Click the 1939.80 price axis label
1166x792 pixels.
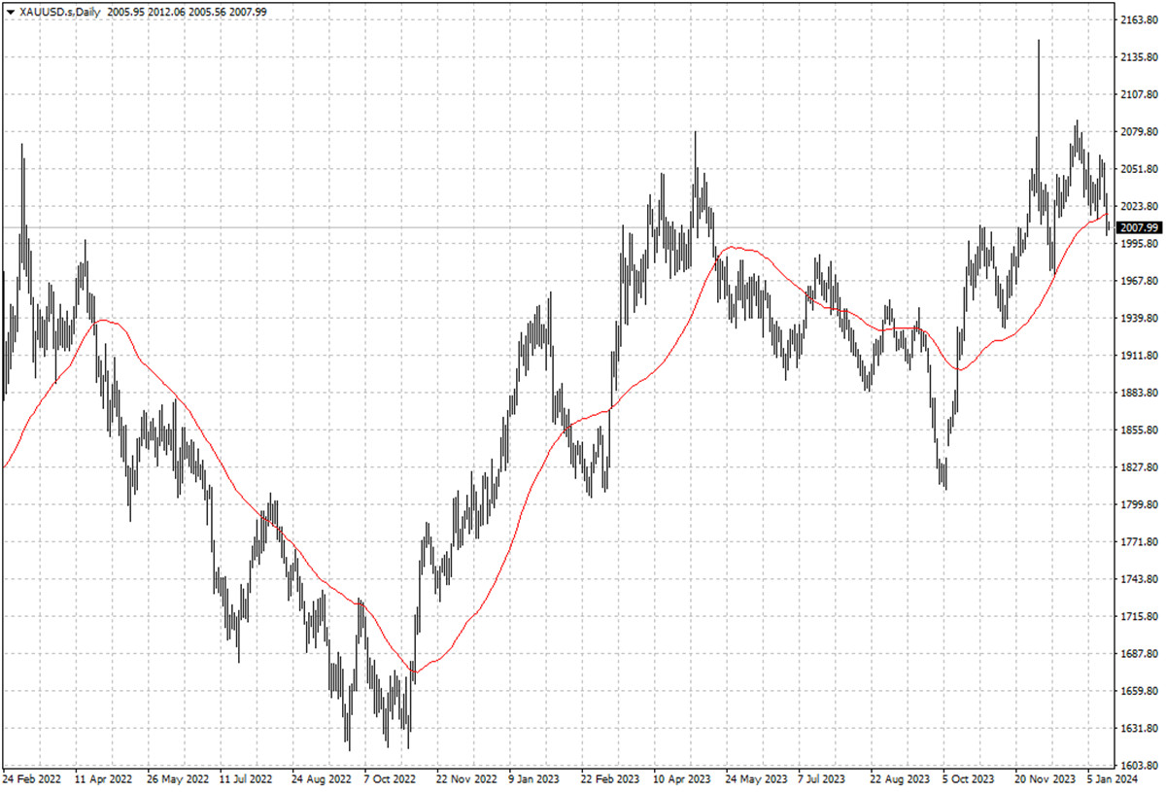[x=1138, y=319]
